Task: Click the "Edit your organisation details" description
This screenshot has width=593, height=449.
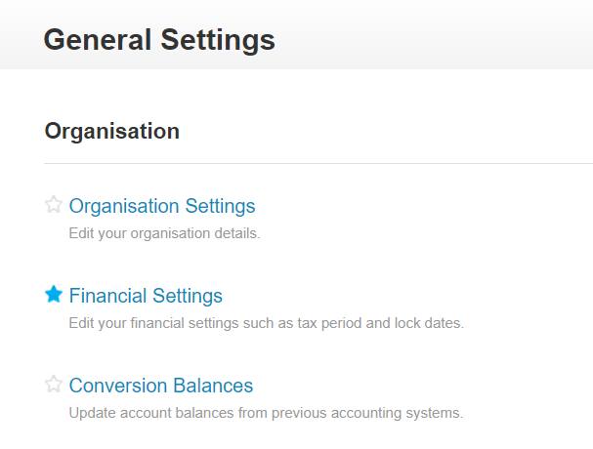Action: pos(164,234)
